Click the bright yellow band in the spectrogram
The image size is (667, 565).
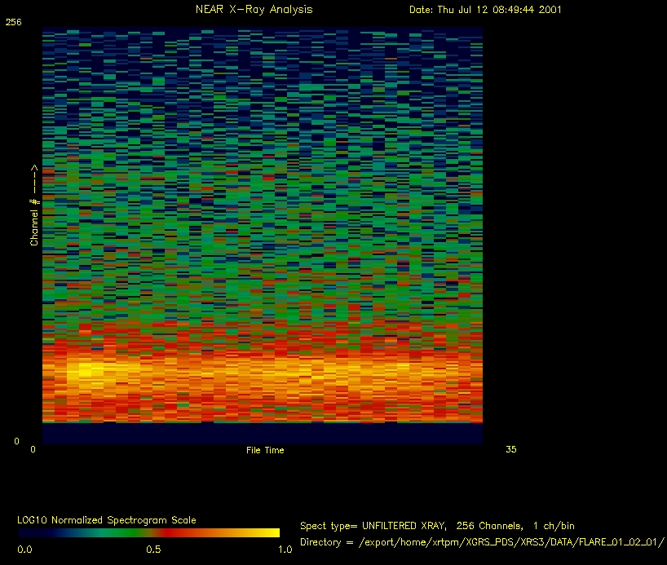point(90,377)
